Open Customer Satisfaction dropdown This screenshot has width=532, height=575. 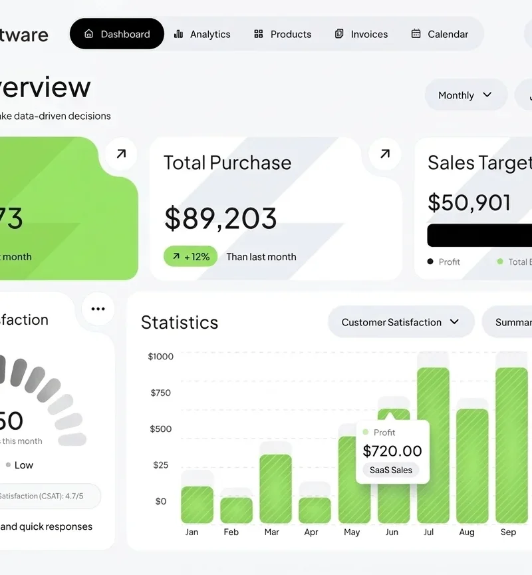401,322
